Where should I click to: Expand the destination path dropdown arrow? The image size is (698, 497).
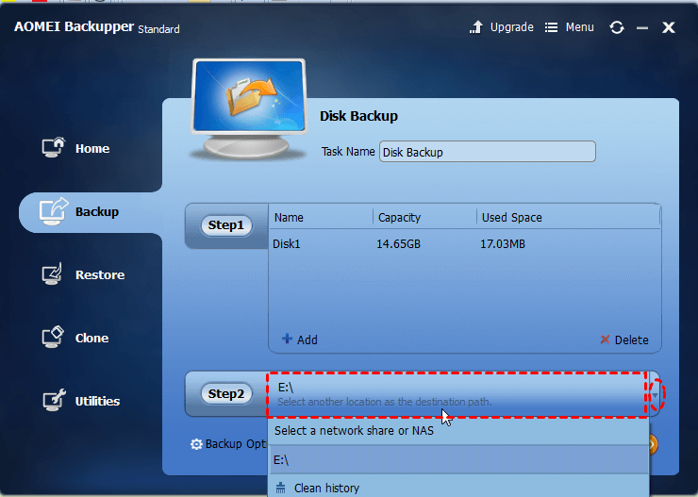[x=655, y=395]
